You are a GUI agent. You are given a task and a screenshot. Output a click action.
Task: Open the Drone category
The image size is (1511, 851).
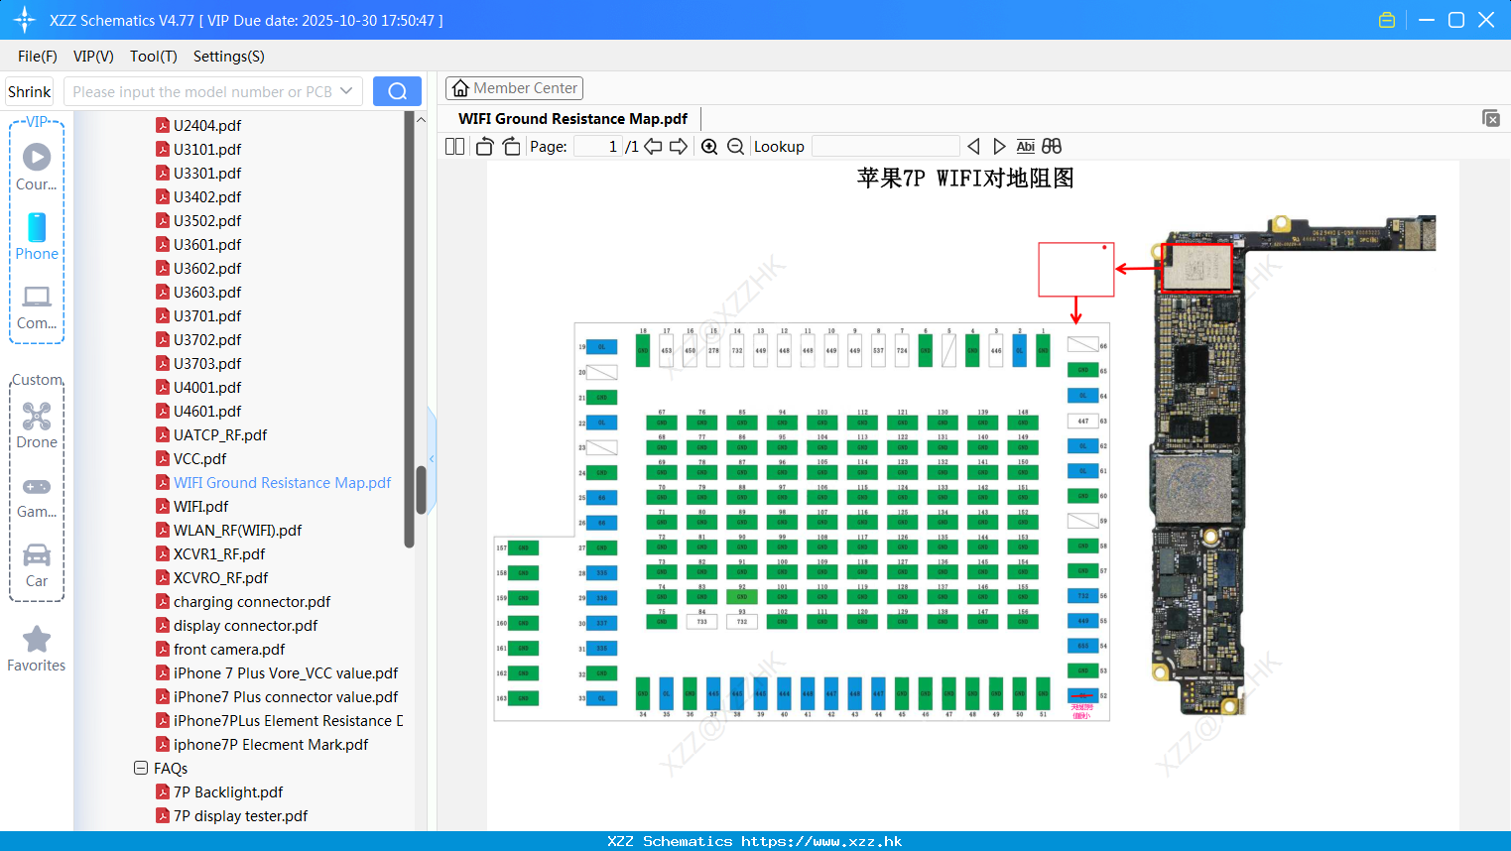tap(37, 425)
